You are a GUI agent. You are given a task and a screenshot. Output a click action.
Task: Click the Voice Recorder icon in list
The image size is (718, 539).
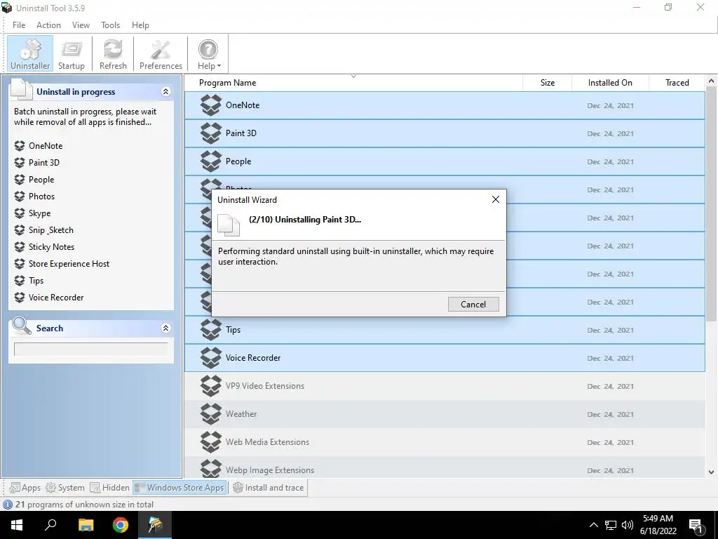point(211,358)
